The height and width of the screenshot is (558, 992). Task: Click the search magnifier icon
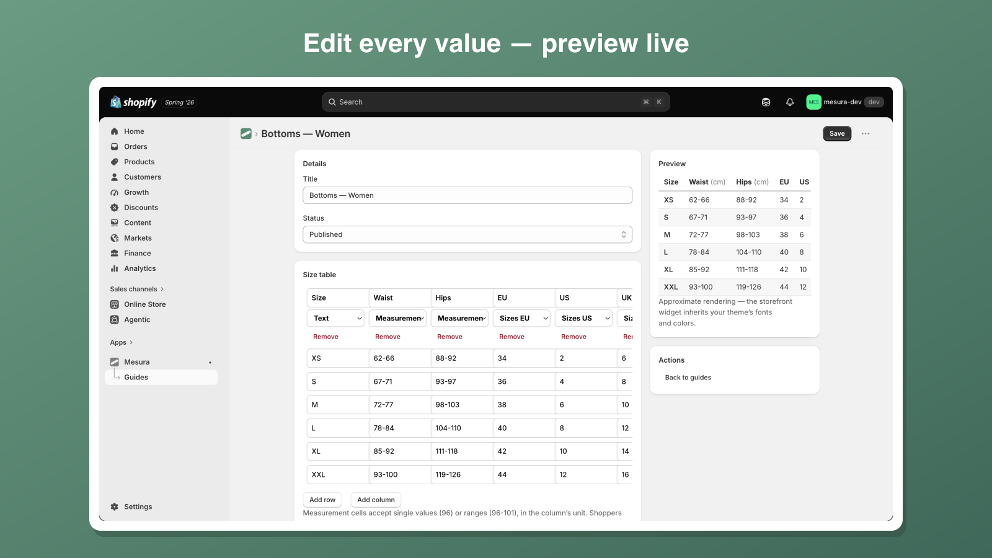(x=332, y=102)
